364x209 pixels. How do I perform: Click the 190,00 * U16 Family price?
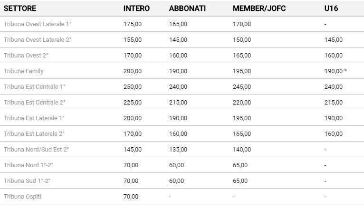pyautogui.click(x=335, y=71)
